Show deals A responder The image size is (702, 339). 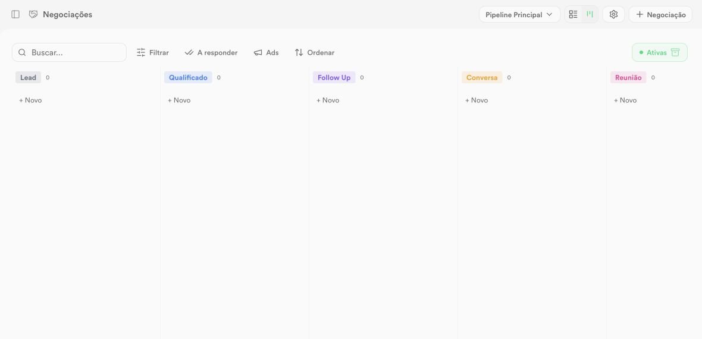point(211,52)
